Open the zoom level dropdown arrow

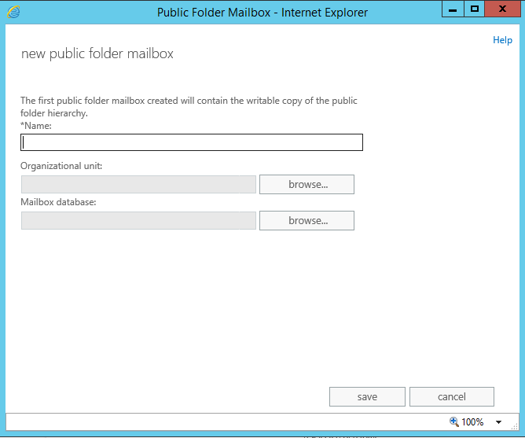tap(498, 422)
